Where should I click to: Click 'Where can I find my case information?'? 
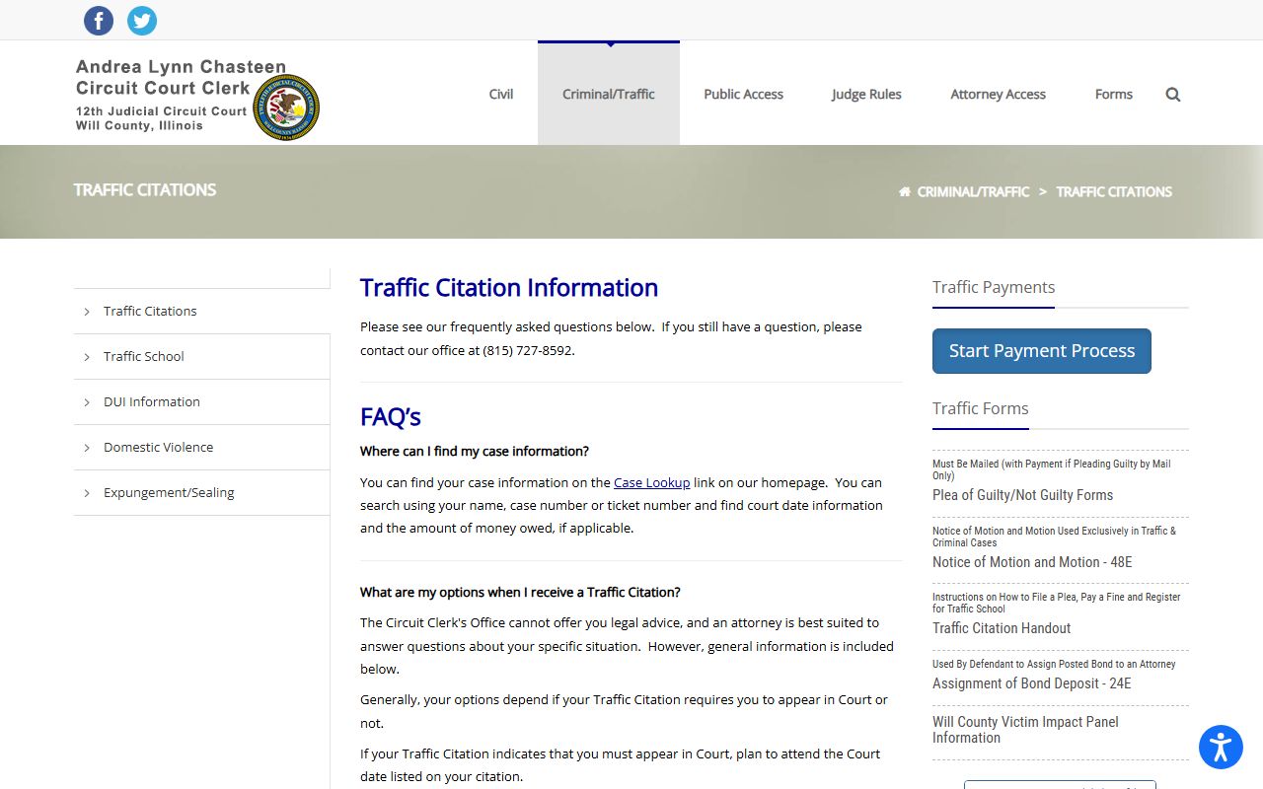(475, 452)
